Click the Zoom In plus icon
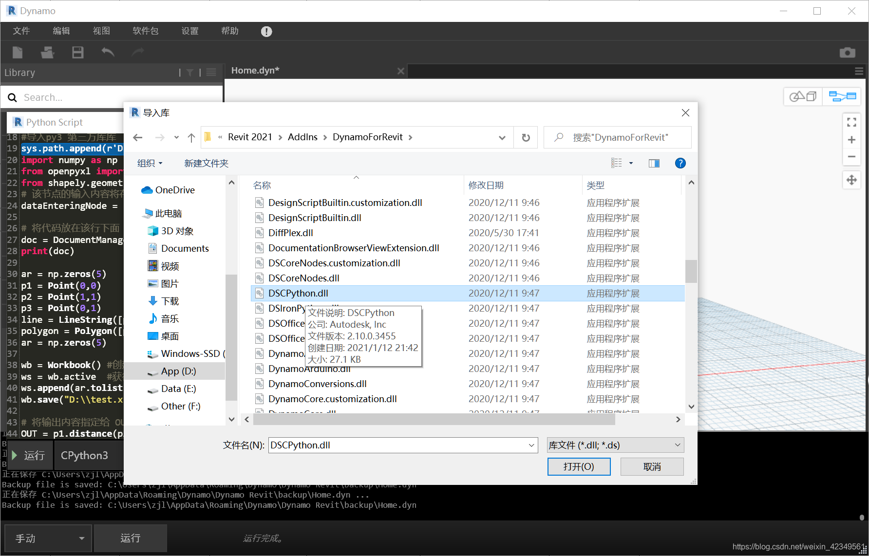 coord(851,140)
